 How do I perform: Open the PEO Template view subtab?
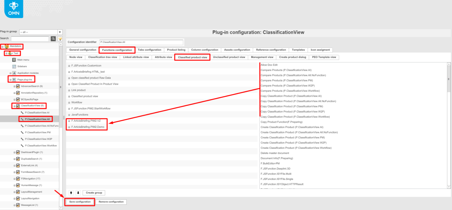324,57
